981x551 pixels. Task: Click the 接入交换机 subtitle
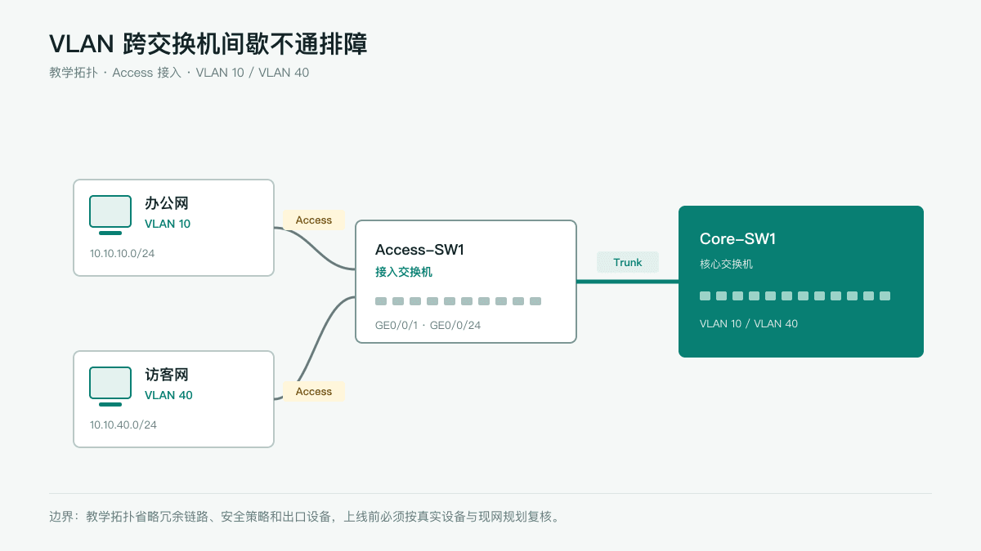point(404,272)
